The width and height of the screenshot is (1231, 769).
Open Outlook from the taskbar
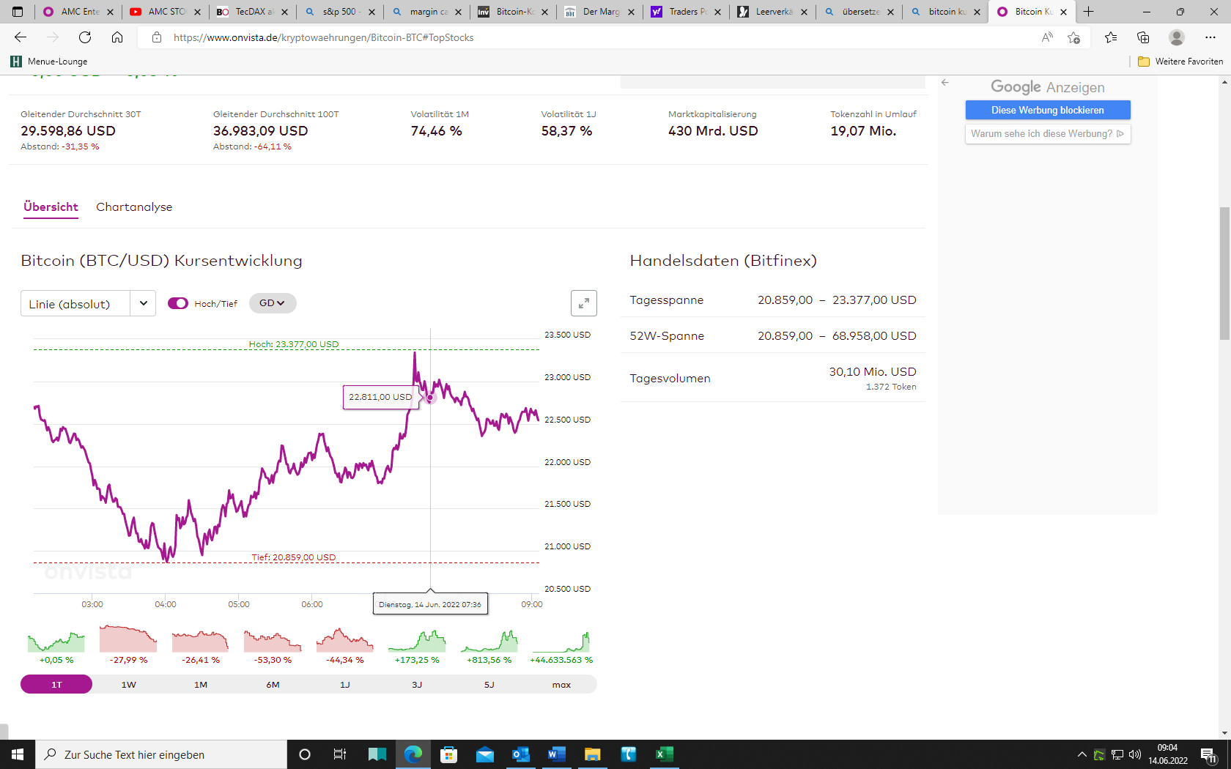(x=521, y=754)
